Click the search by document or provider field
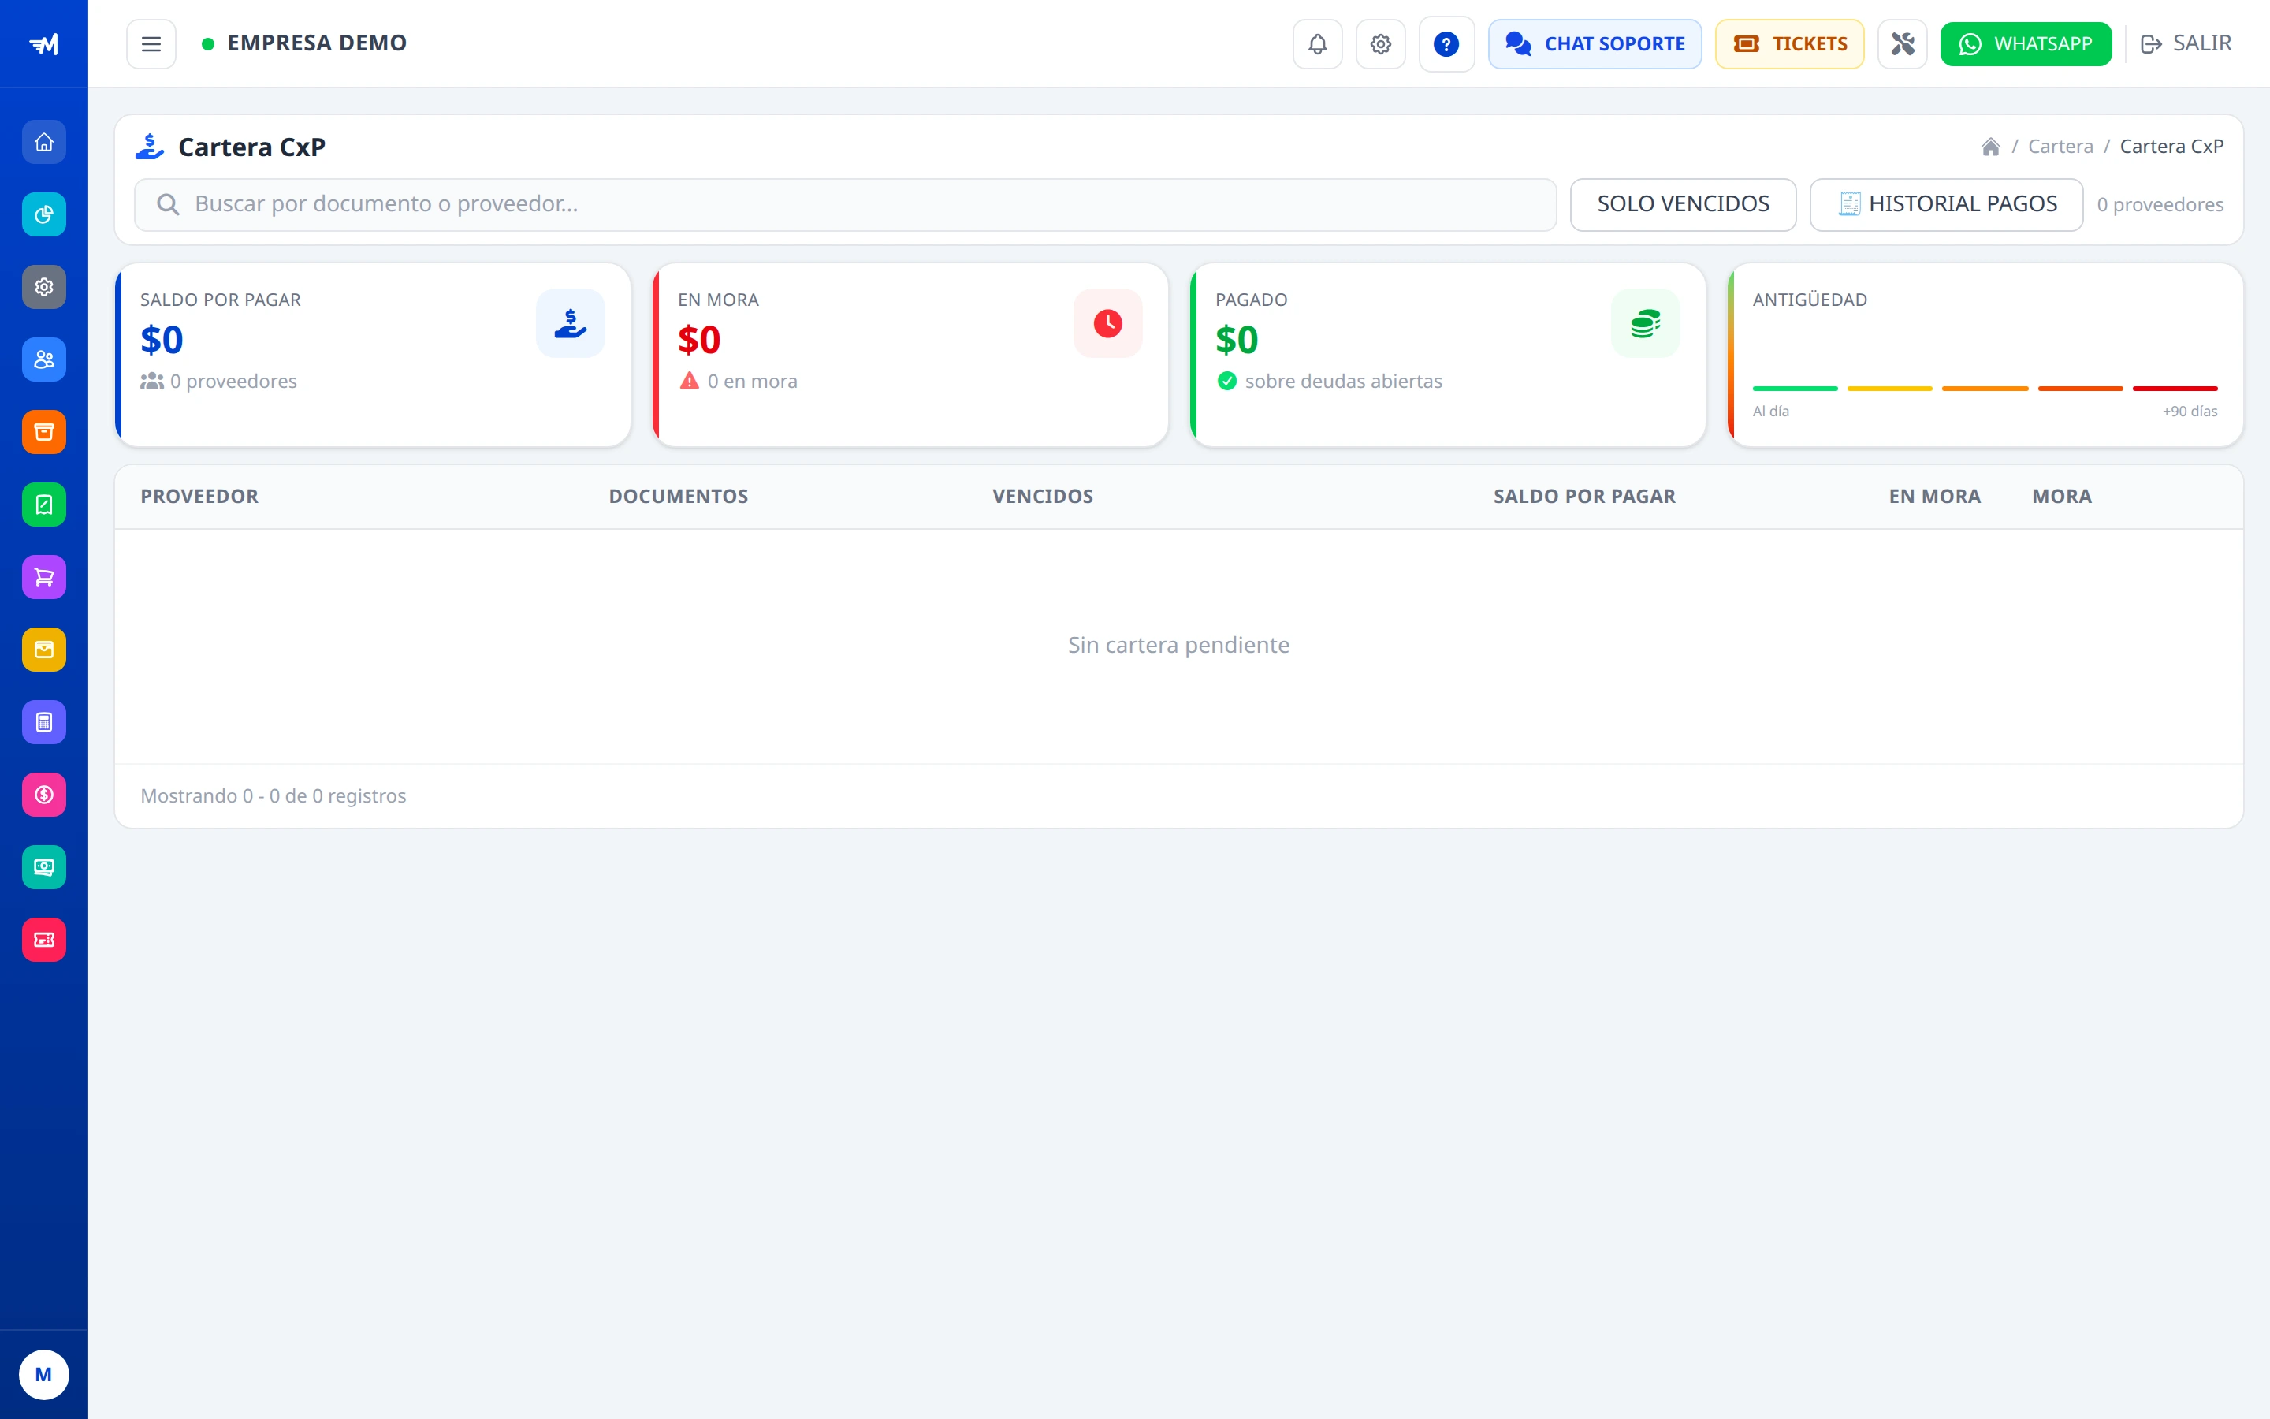Screen dimensions: 2270x1419 pyautogui.click(x=845, y=205)
